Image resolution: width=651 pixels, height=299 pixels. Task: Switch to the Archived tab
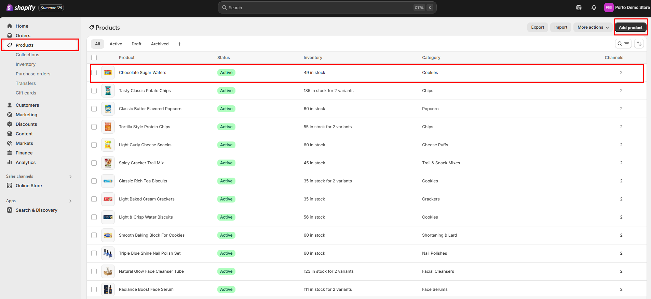160,44
